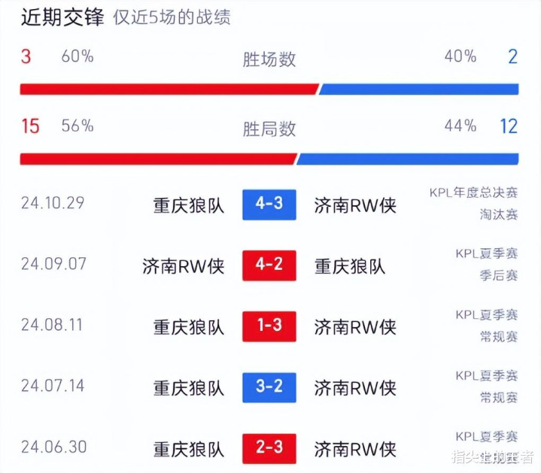This screenshot has height=473, width=541.
Task: Select the 2-3 score badge on 24.06.30
Action: point(269,448)
